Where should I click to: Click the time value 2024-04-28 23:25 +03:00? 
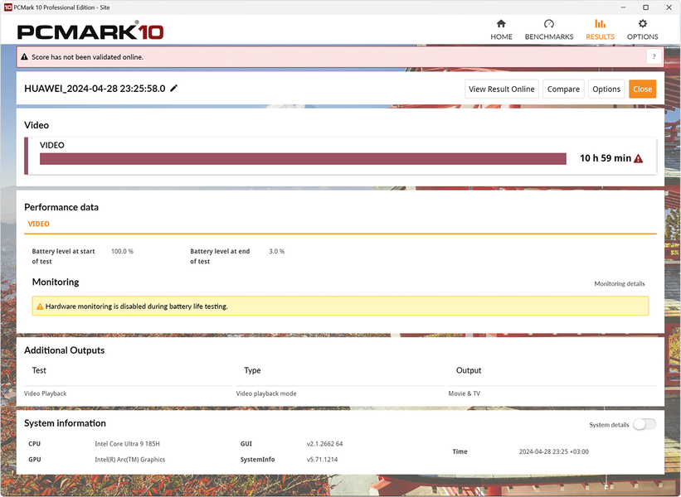click(x=554, y=451)
